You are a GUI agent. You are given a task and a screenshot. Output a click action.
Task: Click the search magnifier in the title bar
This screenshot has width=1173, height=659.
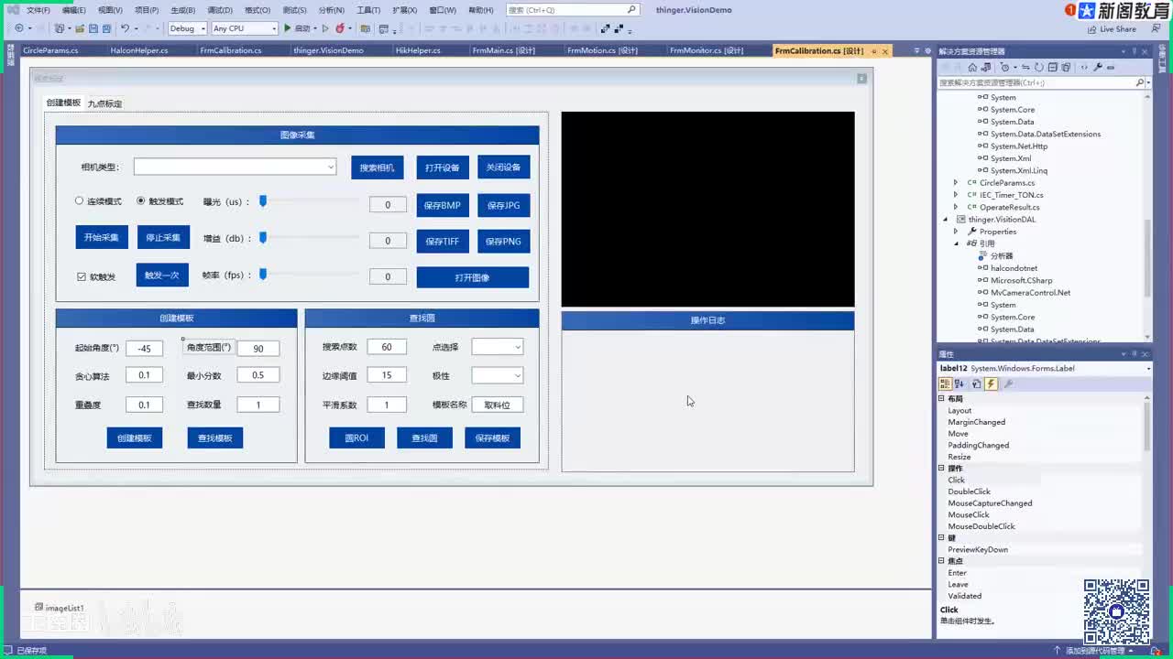[631, 10]
